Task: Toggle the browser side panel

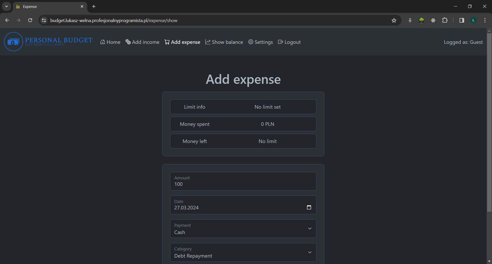Action: 462,21
